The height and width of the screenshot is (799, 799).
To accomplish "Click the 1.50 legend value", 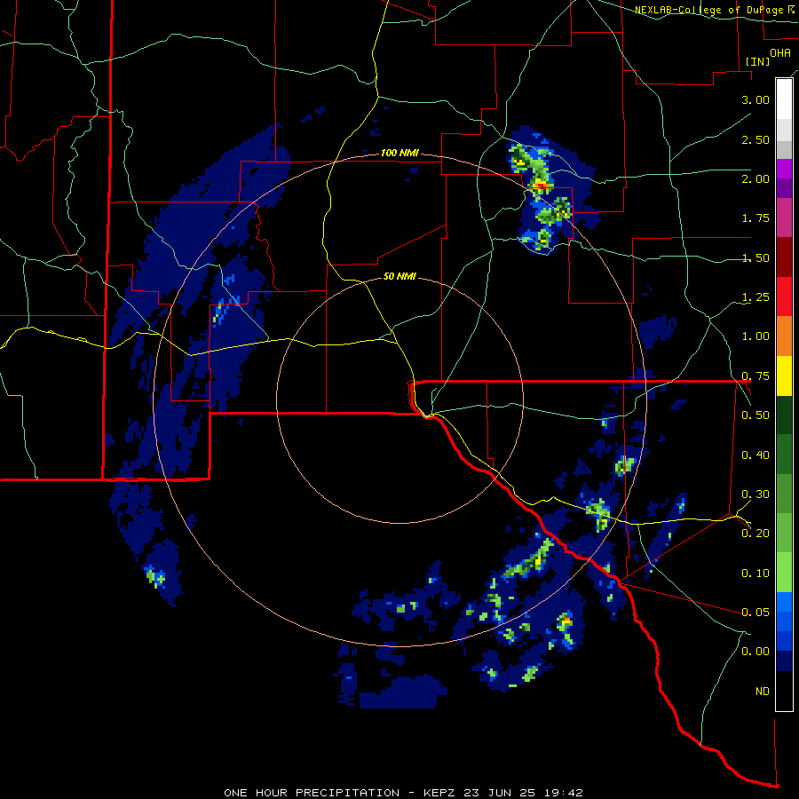I will (x=755, y=257).
